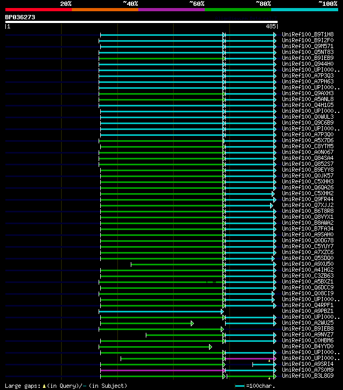
Task: Open hit UniRef100_Q9AXH3
Action: pyautogui.click(x=308, y=93)
